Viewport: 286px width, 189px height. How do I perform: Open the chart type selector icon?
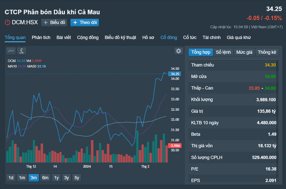(11, 51)
